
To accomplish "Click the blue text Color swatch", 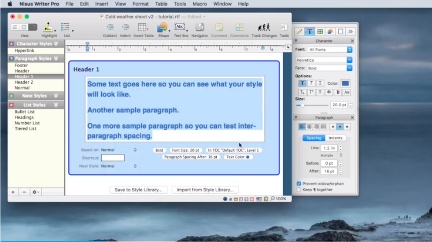I will pos(345,83).
